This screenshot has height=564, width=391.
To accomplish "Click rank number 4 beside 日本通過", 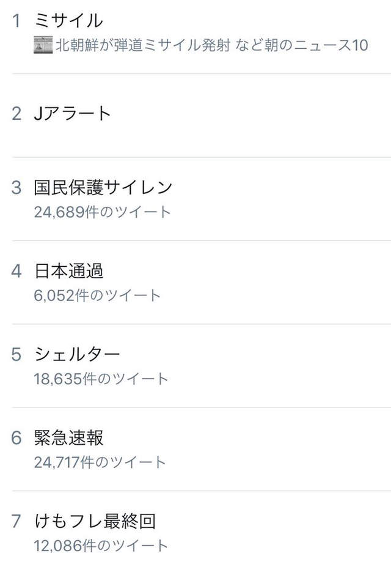I will pos(16,271).
